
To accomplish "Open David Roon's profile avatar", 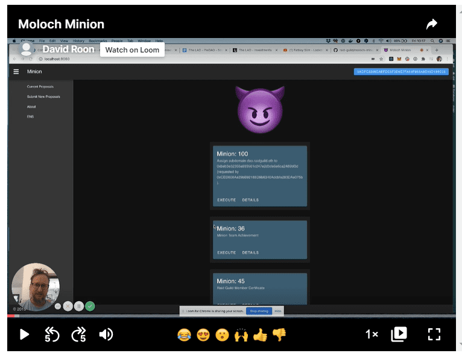I will [26, 49].
